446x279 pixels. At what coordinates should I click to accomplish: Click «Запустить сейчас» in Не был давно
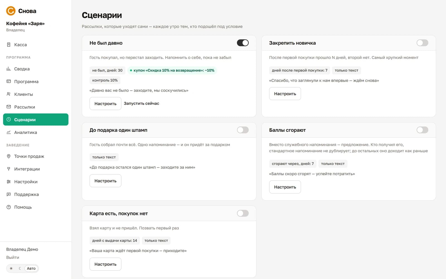pos(141,104)
